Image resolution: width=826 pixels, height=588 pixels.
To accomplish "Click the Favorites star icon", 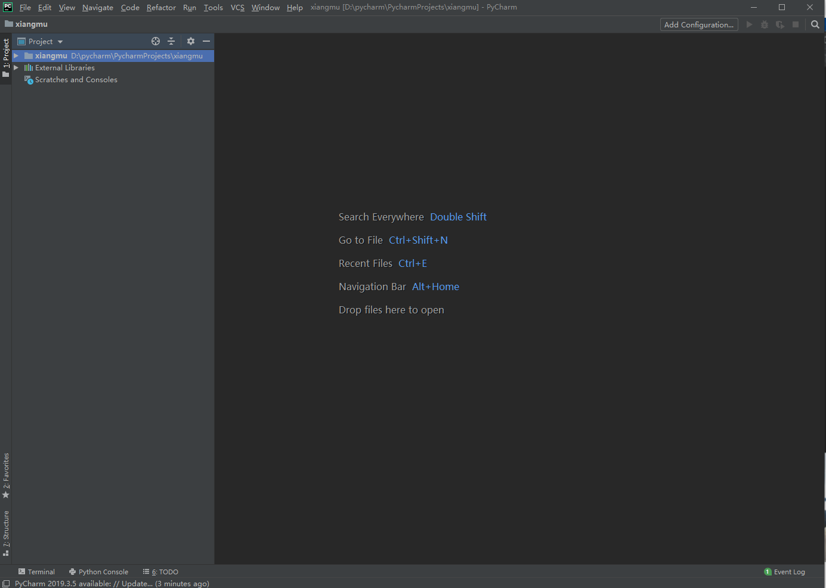I will (6, 495).
